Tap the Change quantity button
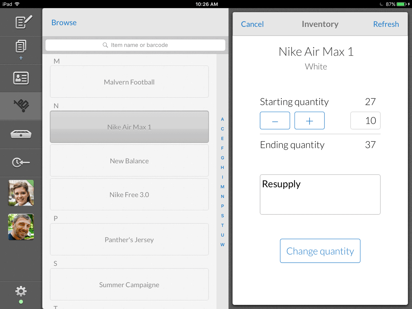The height and width of the screenshot is (309, 412). tap(320, 251)
